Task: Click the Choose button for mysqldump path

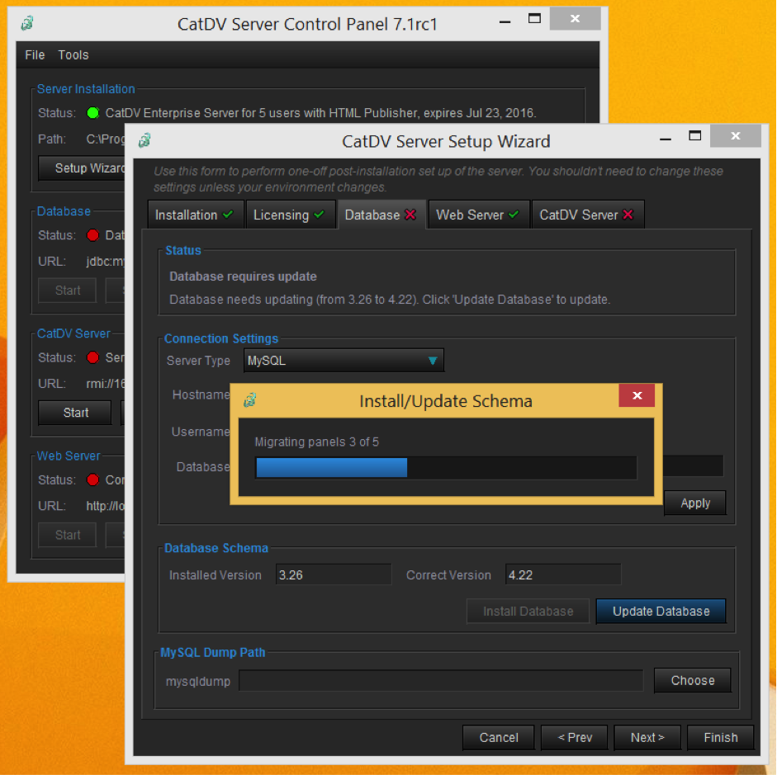Action: coord(692,680)
